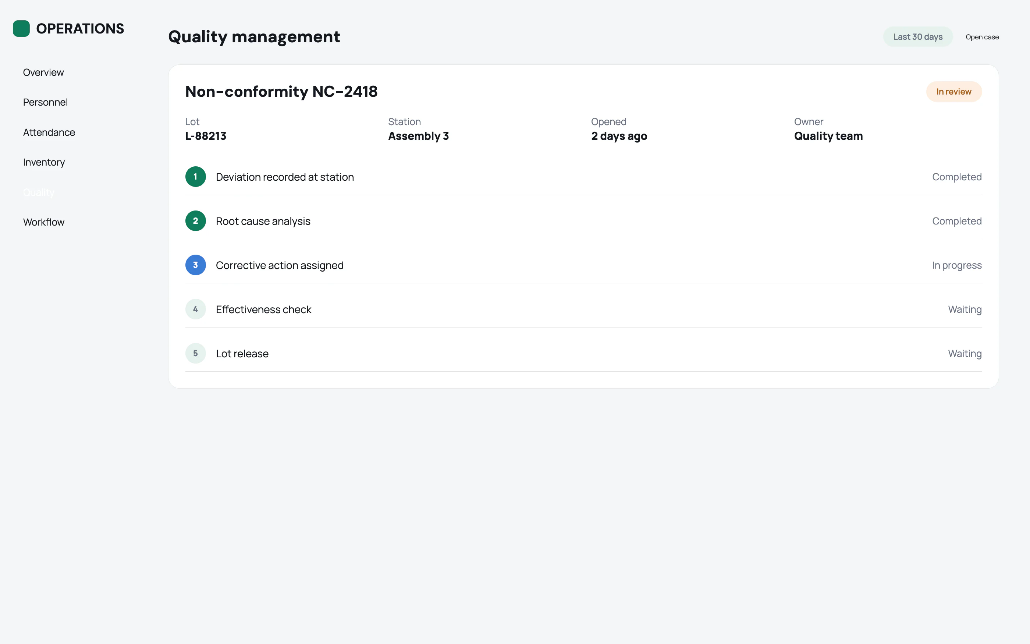
Task: Click Waiting status of Effectiveness check row
Action: [x=965, y=309]
